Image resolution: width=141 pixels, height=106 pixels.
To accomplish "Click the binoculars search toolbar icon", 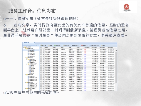I will [73, 45].
